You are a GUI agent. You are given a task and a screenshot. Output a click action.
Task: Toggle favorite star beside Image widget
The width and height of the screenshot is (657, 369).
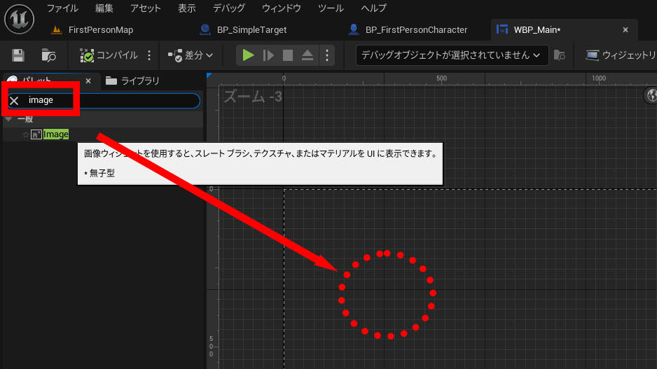pos(26,134)
